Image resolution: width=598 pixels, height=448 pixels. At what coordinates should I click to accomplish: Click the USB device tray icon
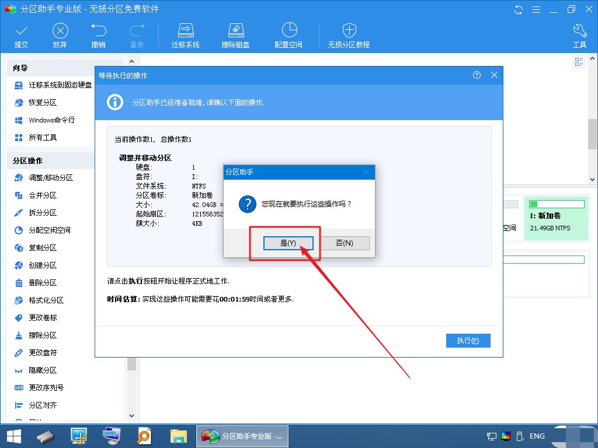[x=520, y=436]
